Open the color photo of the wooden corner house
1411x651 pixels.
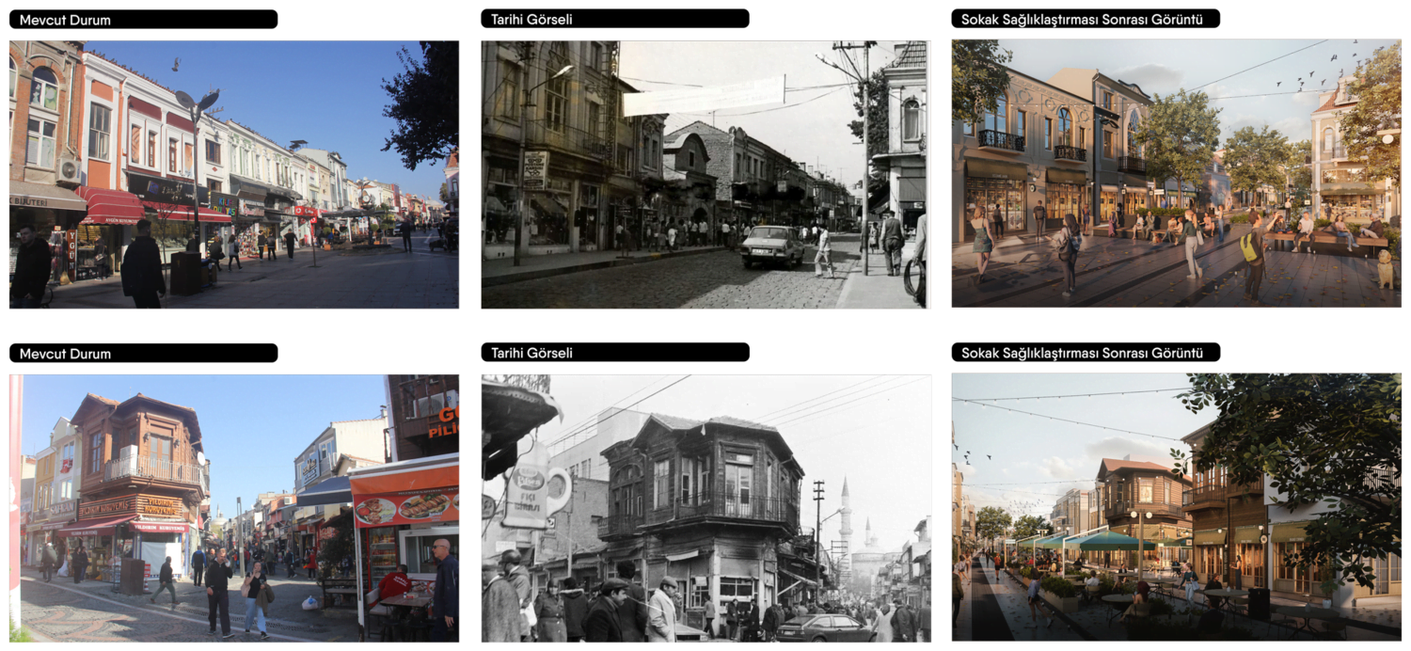tap(233, 508)
